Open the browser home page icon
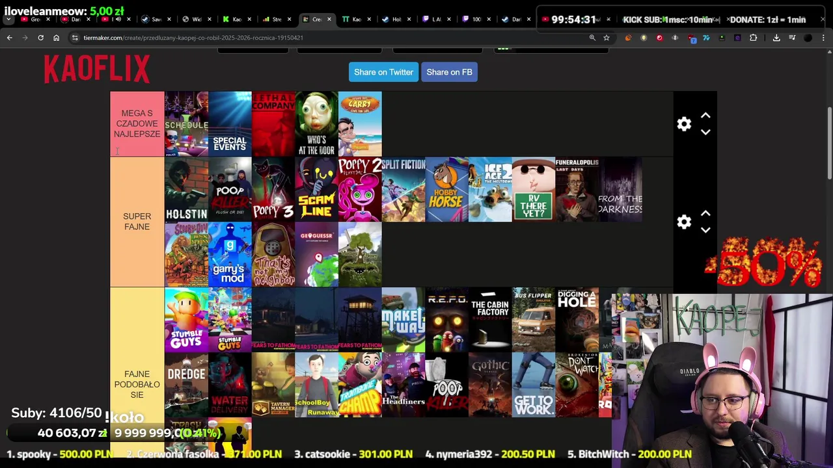The image size is (833, 468). (56, 38)
